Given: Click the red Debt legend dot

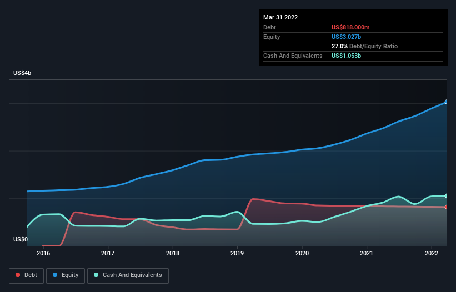Looking at the screenshot, I should click(x=18, y=275).
